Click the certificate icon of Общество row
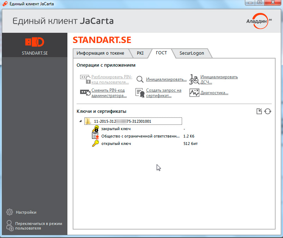 [95, 136]
